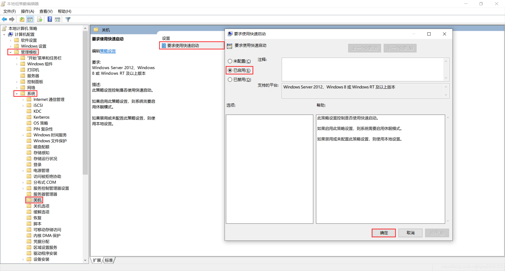This screenshot has height=271, width=505.
Task: Click the scroll icon beside 本地计算机 策略
Action: pyautogui.click(x=4, y=28)
